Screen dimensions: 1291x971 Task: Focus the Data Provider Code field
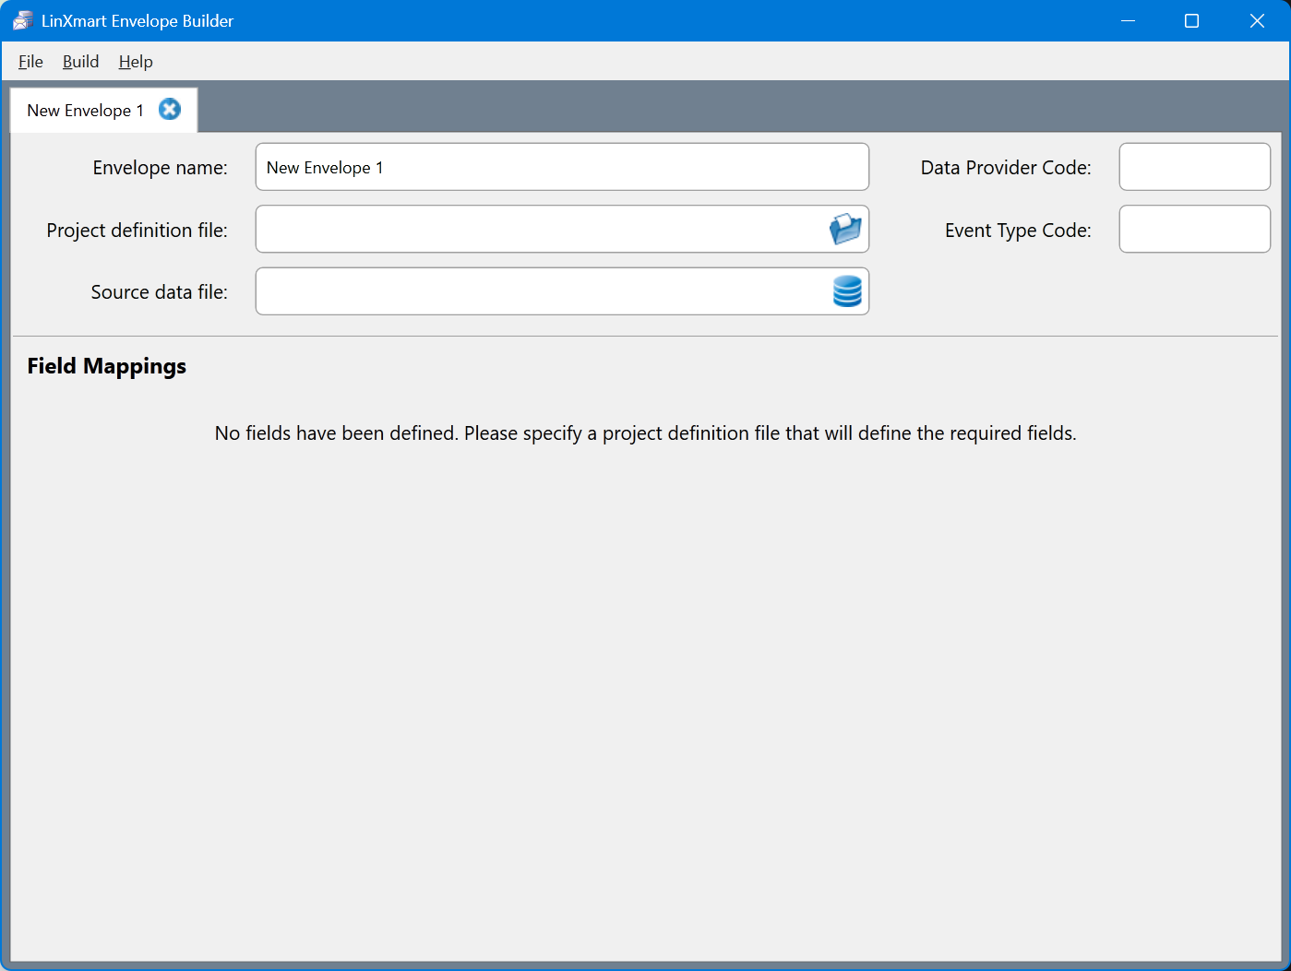tap(1195, 167)
